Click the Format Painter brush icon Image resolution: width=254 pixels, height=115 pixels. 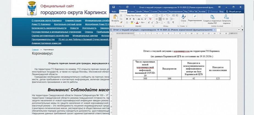[121, 22]
